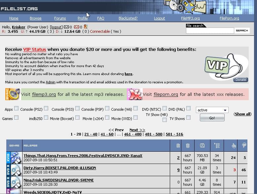Click Logout in the navigation bar
Screen dimensions: 257x194
point(159,18)
